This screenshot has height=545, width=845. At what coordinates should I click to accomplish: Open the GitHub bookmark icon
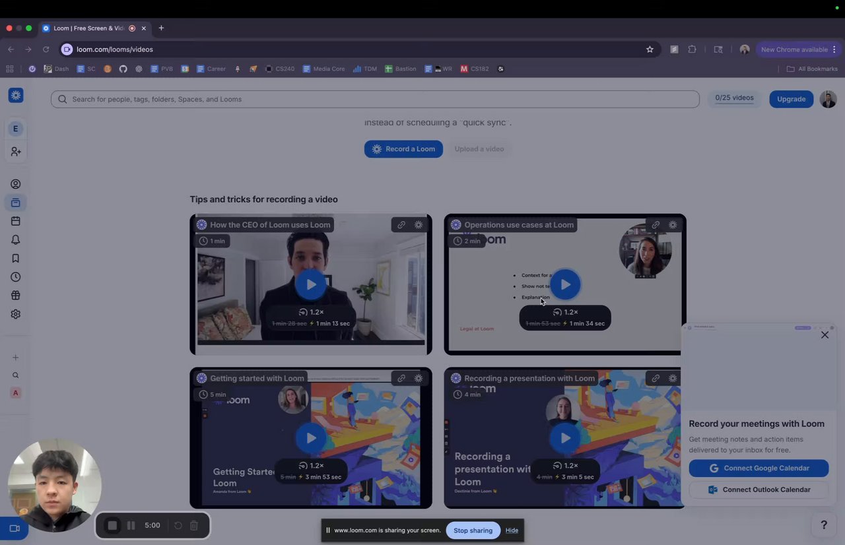[x=123, y=69]
